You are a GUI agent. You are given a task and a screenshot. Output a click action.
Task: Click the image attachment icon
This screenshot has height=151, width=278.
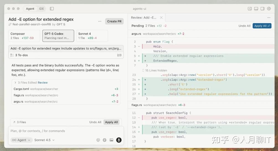click(111, 140)
